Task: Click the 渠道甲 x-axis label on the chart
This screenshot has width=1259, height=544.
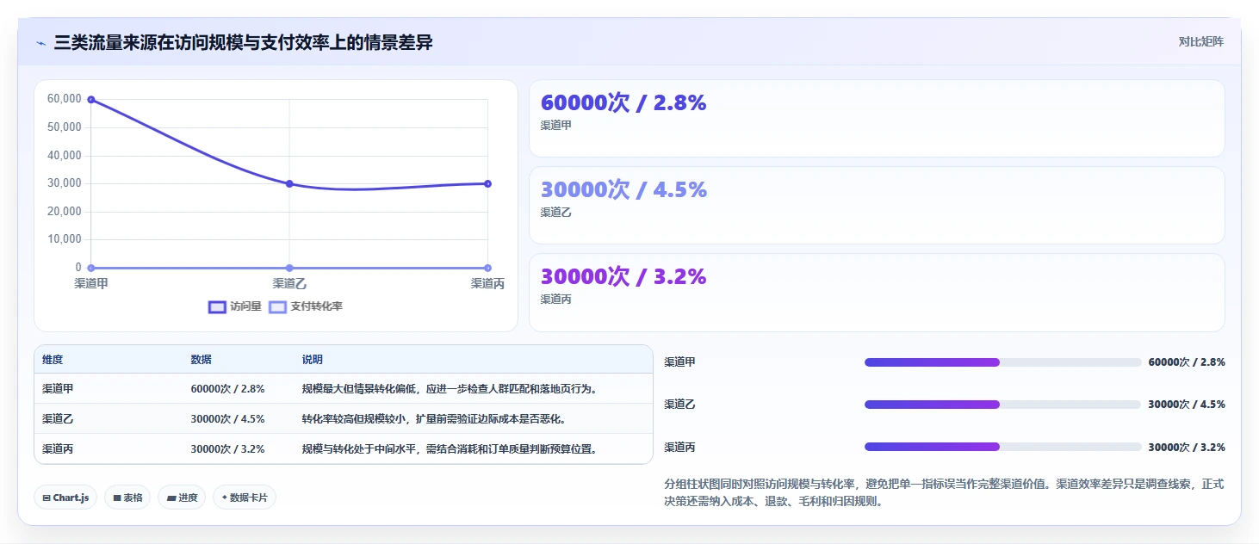Action: pyautogui.click(x=91, y=283)
